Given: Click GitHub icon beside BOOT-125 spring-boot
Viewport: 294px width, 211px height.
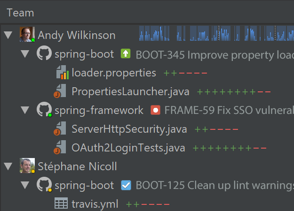Looking at the screenshot, I should [x=44, y=184].
